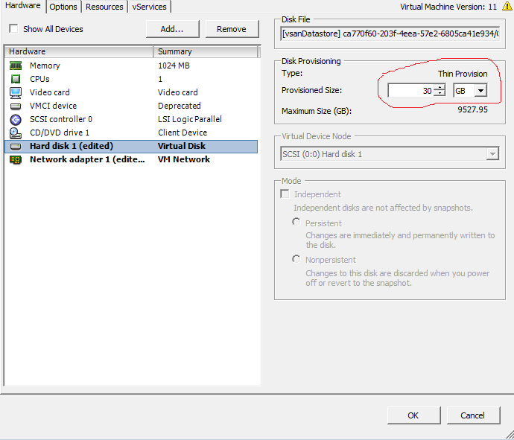Switch to the Resources tab
This screenshot has height=440, width=514.
pyautogui.click(x=104, y=7)
